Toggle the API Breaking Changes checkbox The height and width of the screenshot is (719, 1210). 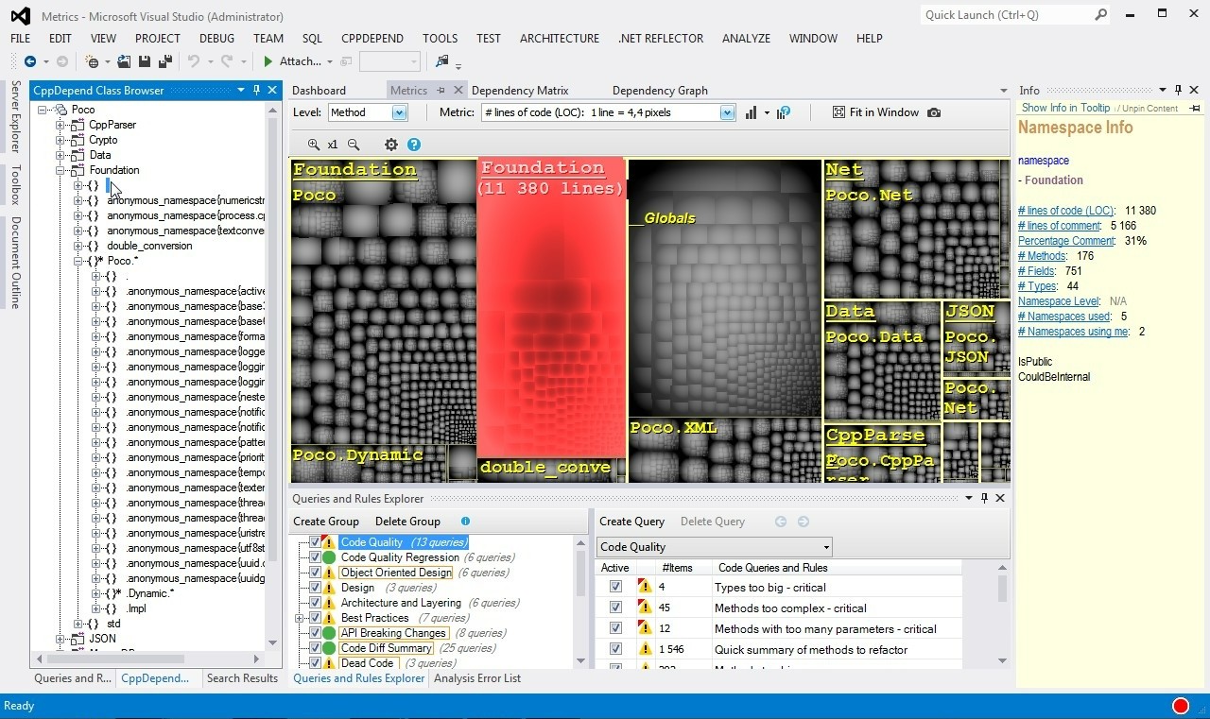pos(315,633)
